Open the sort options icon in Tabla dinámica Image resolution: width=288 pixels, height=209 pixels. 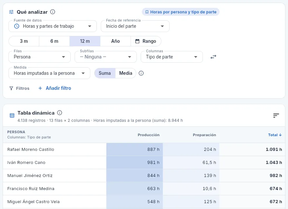click(276, 116)
